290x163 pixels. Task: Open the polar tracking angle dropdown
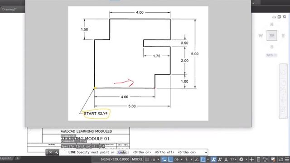coord(181,159)
